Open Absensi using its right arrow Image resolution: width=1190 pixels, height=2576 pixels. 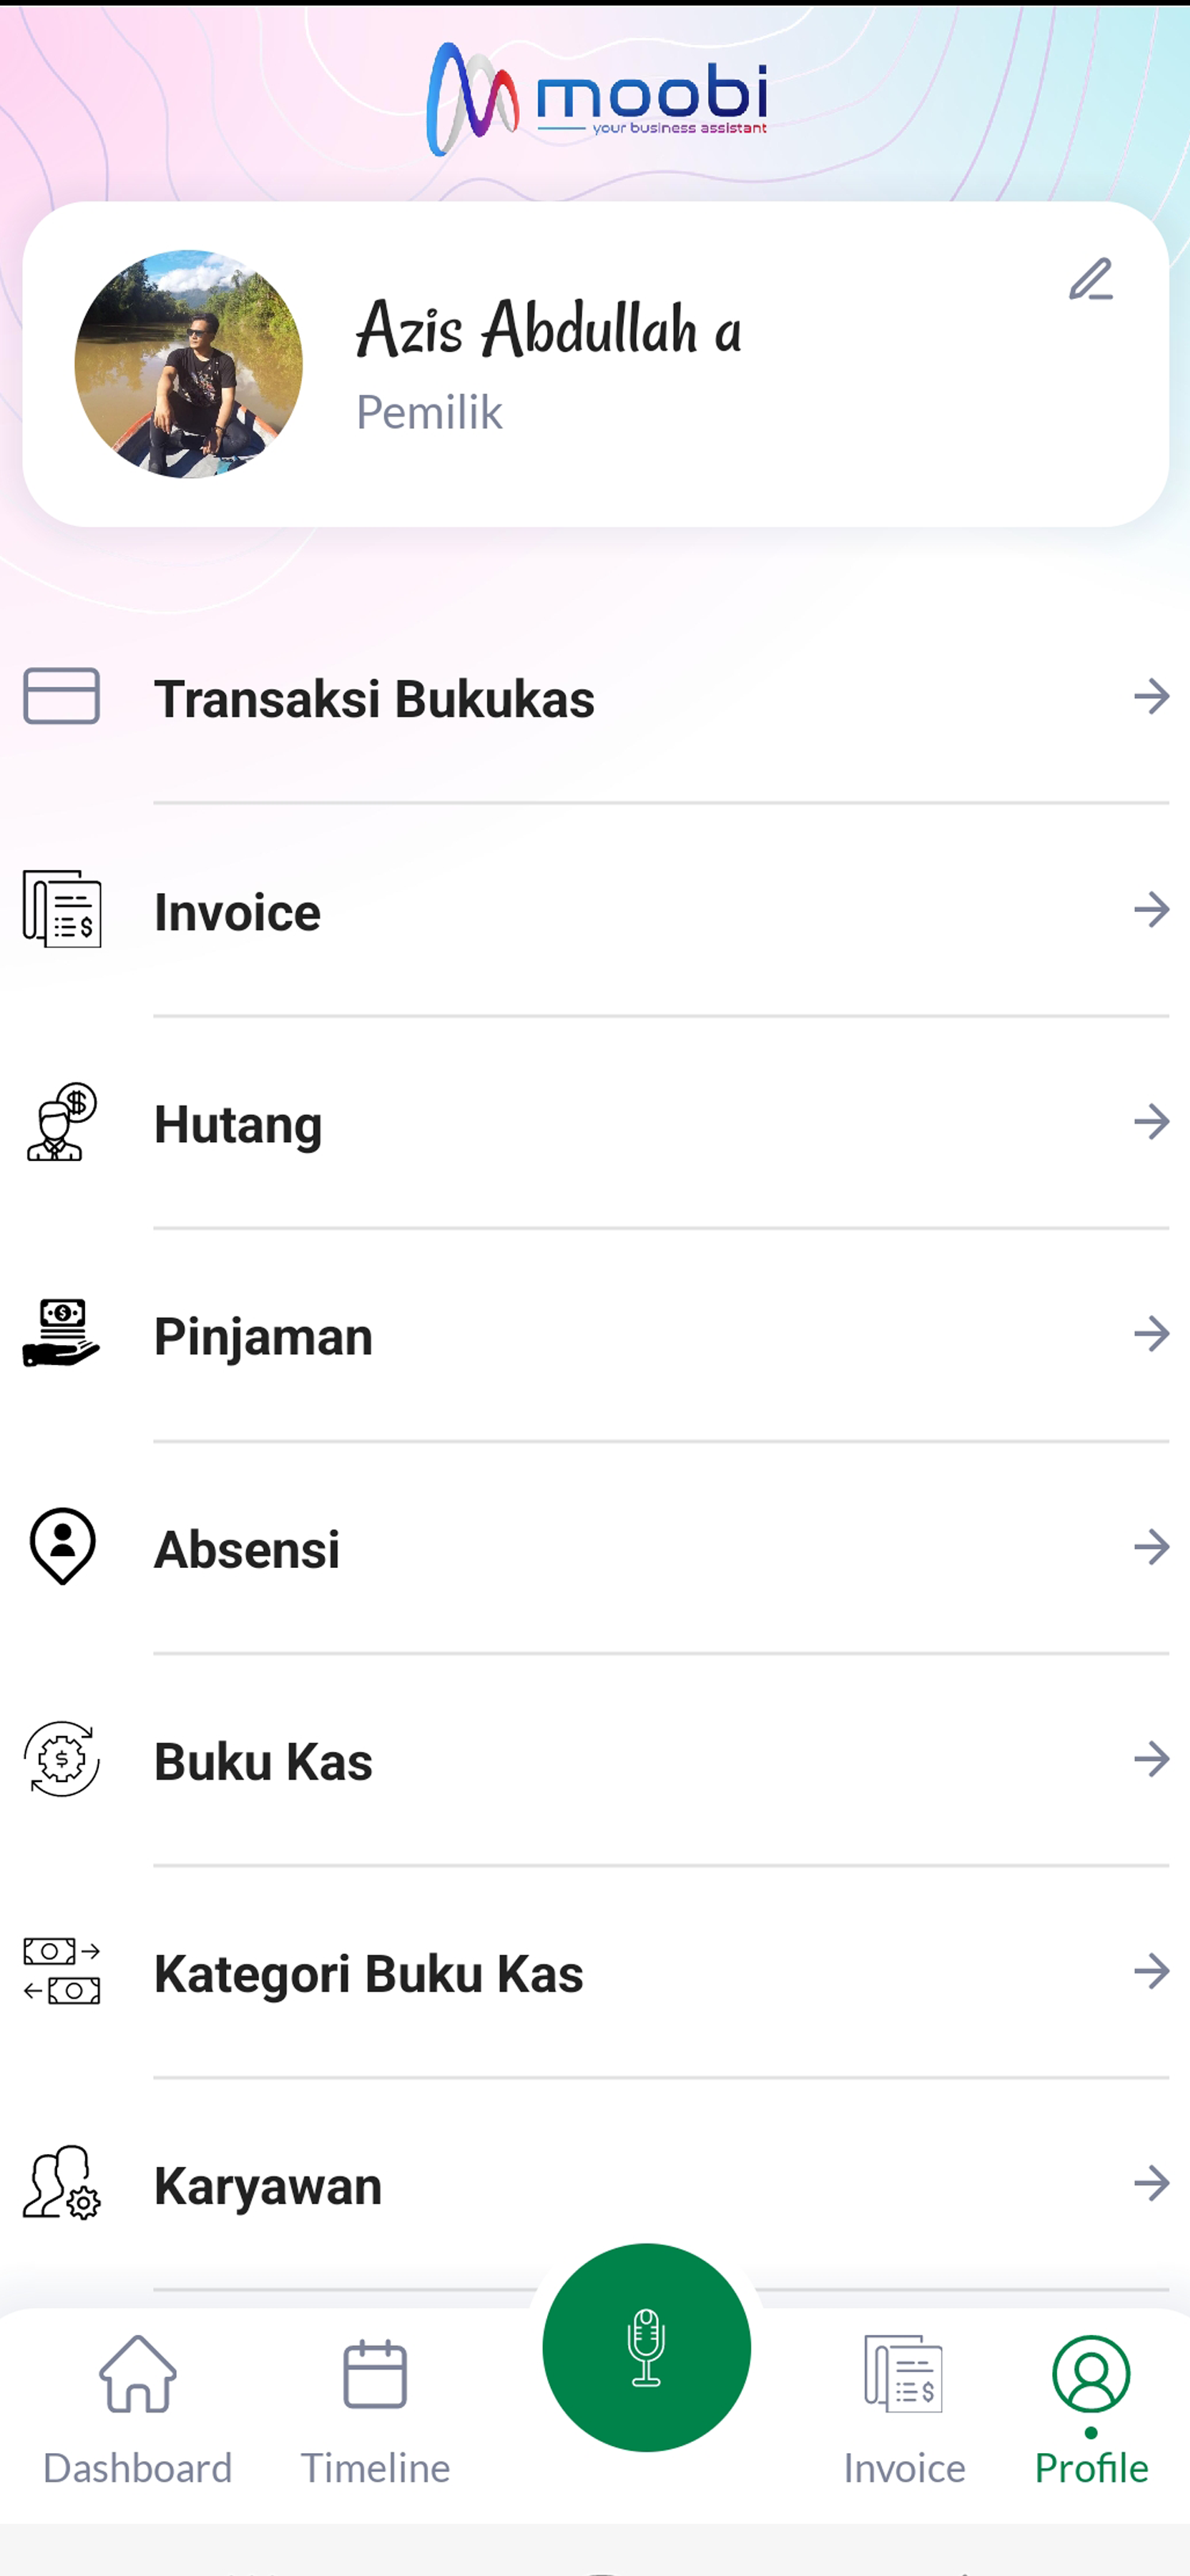click(1151, 1547)
